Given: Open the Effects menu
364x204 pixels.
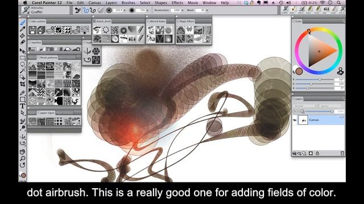Looking at the screenshot, I should point(177,3).
